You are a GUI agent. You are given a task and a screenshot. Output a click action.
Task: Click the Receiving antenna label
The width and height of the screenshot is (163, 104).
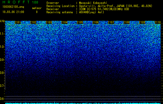point(60,12)
